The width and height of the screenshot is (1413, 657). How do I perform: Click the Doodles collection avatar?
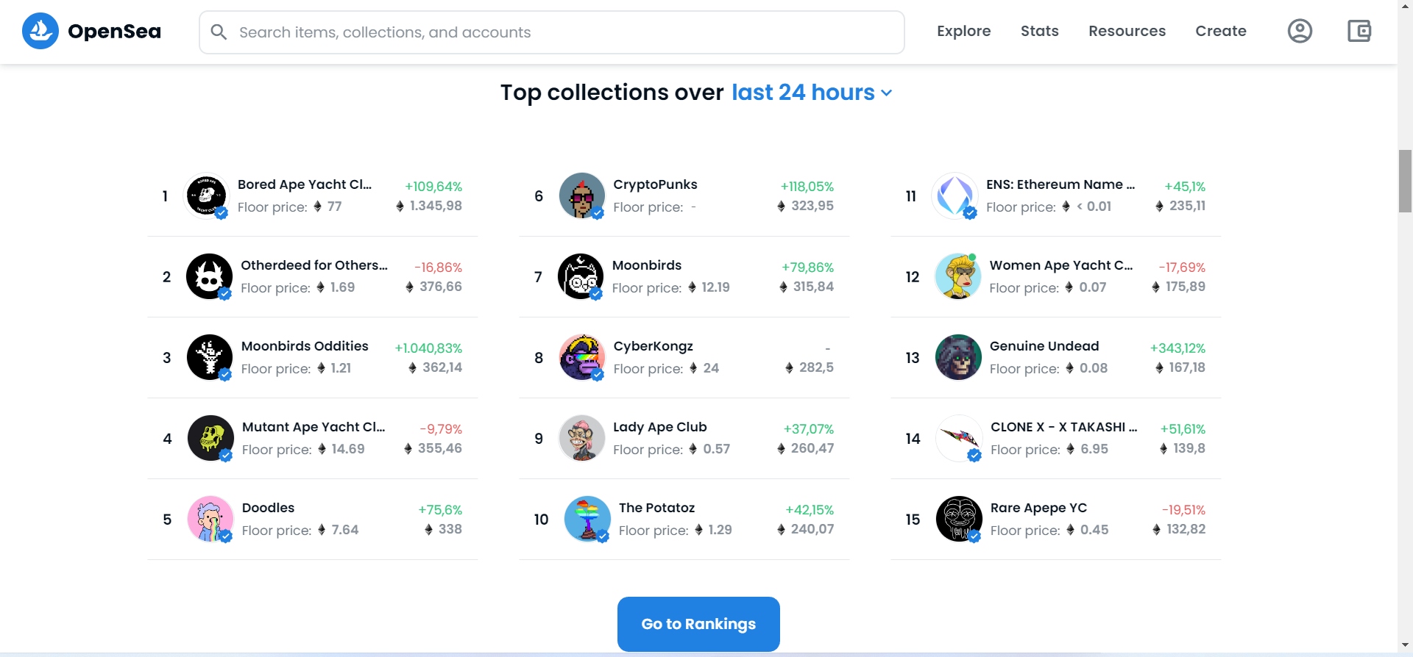[x=210, y=519]
